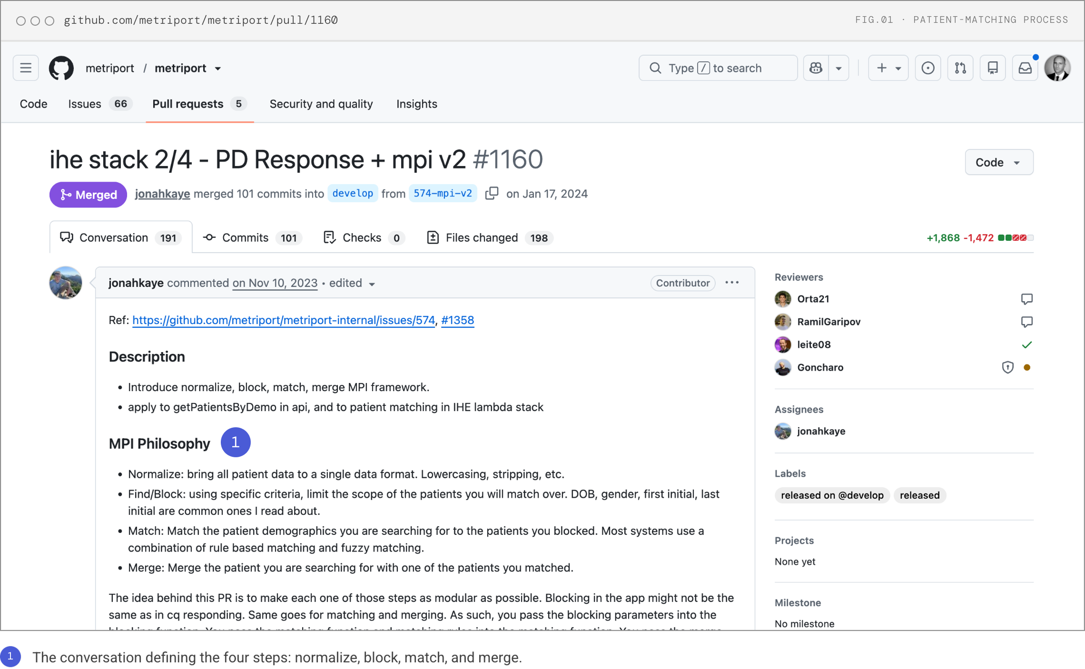Click Goncharo's pending review status dot
Screen dimensions: 1085x669
(1027, 367)
